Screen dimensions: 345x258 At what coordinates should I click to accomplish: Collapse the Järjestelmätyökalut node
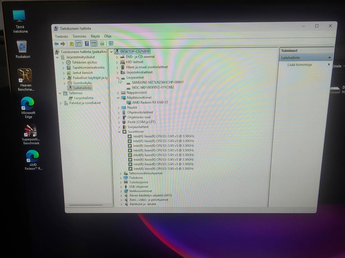pyautogui.click(x=57, y=57)
